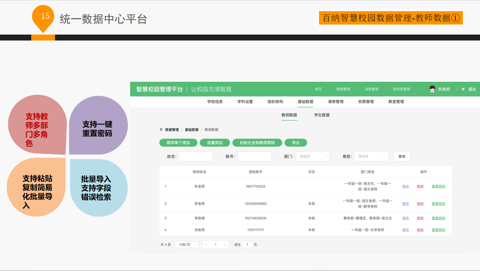
Task: Click 基础数据 in the breadcrumb
Action: point(191,130)
